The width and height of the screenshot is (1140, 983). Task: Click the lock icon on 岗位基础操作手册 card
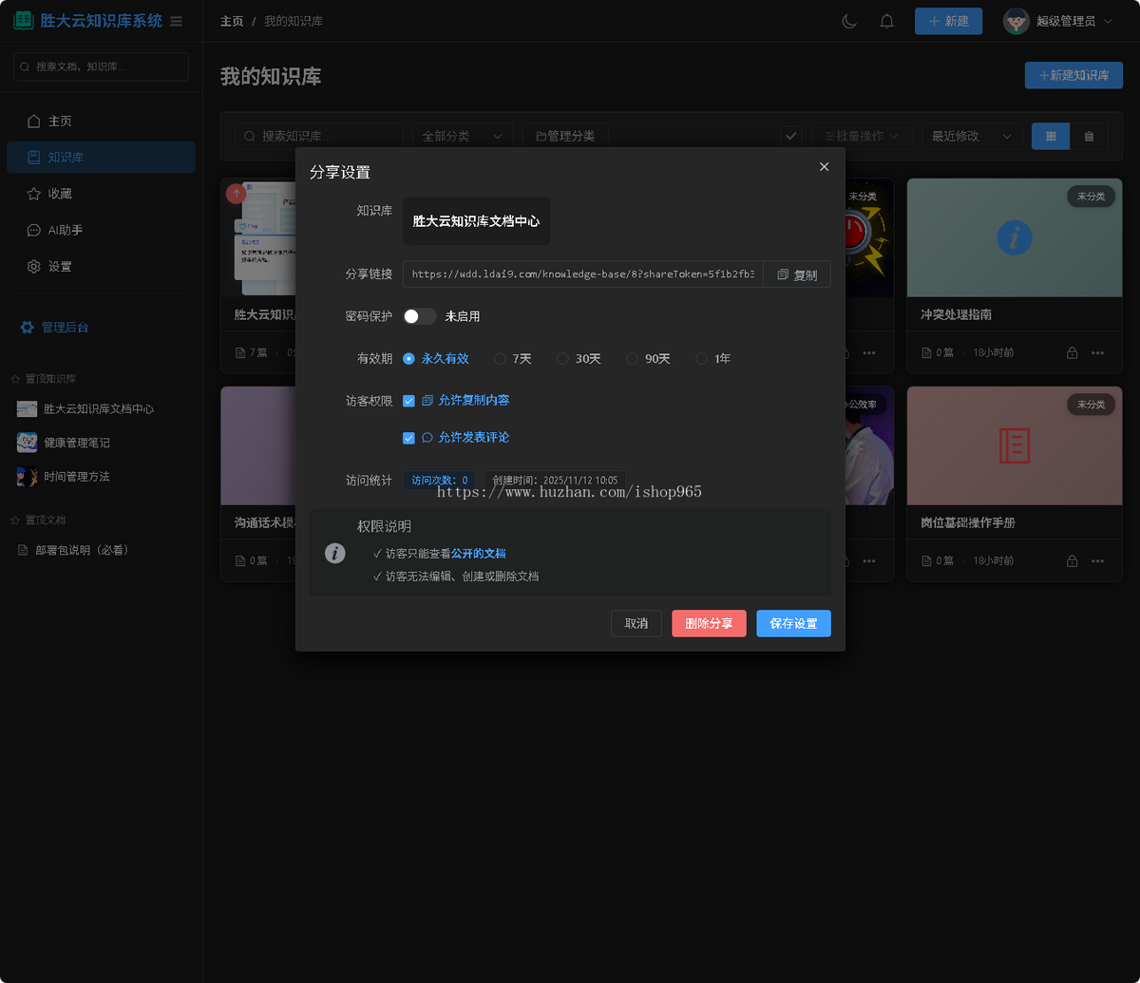click(x=1073, y=560)
